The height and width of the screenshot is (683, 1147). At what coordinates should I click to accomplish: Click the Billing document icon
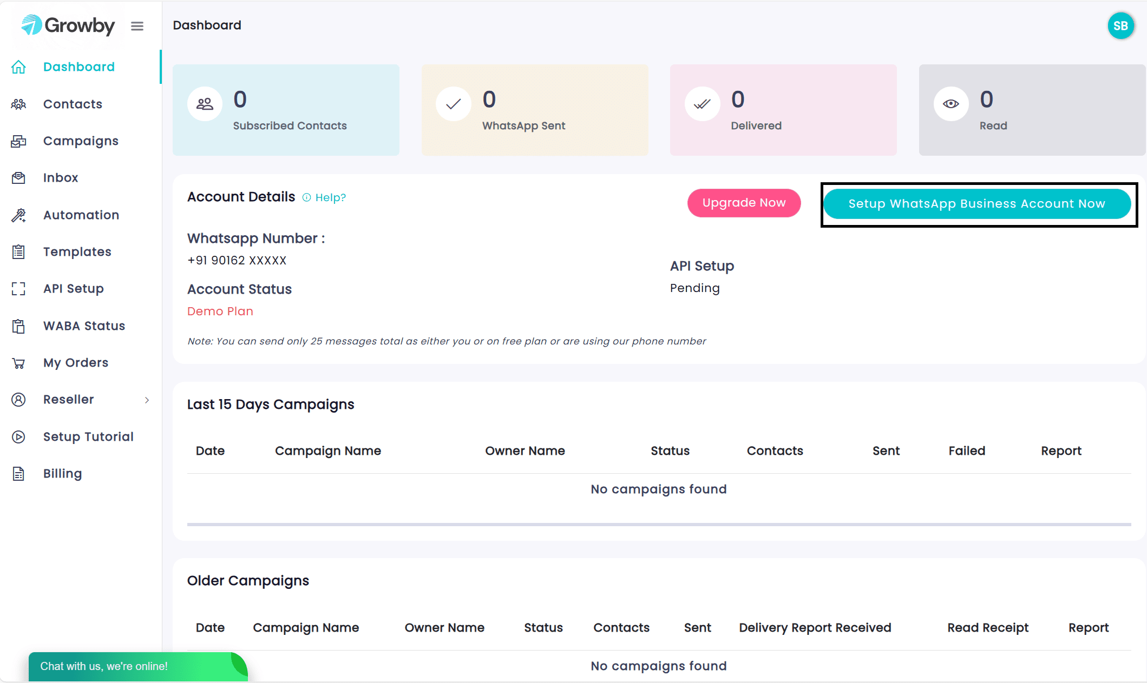18,474
